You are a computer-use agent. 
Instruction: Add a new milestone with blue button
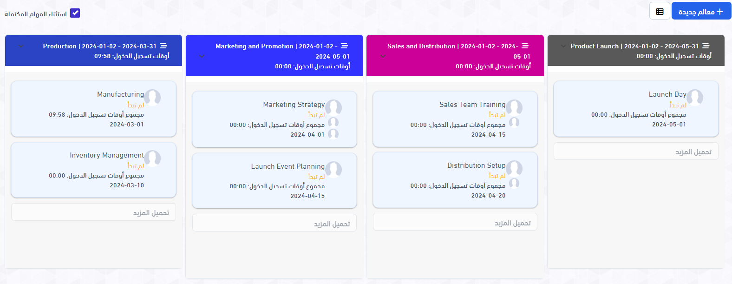tap(701, 12)
